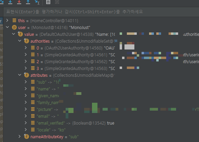Select the {DefaultOAuth2User@14538} value text
Screen dimensions: 199x142
pos(66,34)
